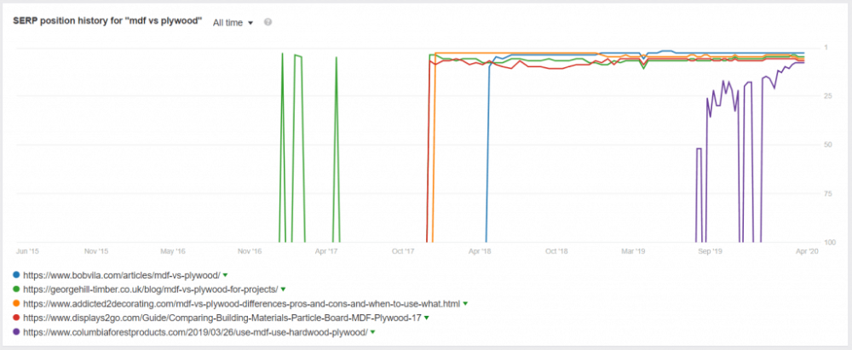Click the green georgehill-timber legend dot
The height and width of the screenshot is (350, 852).
(x=17, y=290)
